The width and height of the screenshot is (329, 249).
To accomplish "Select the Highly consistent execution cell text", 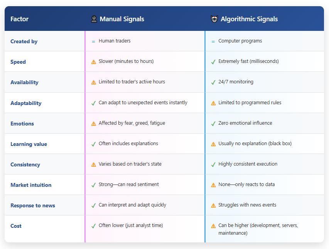I will point(248,164).
